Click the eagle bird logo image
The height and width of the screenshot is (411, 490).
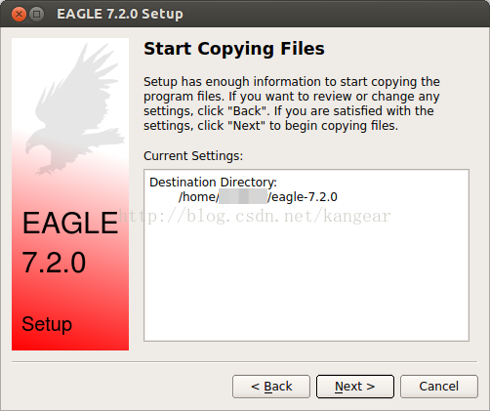(x=76, y=109)
